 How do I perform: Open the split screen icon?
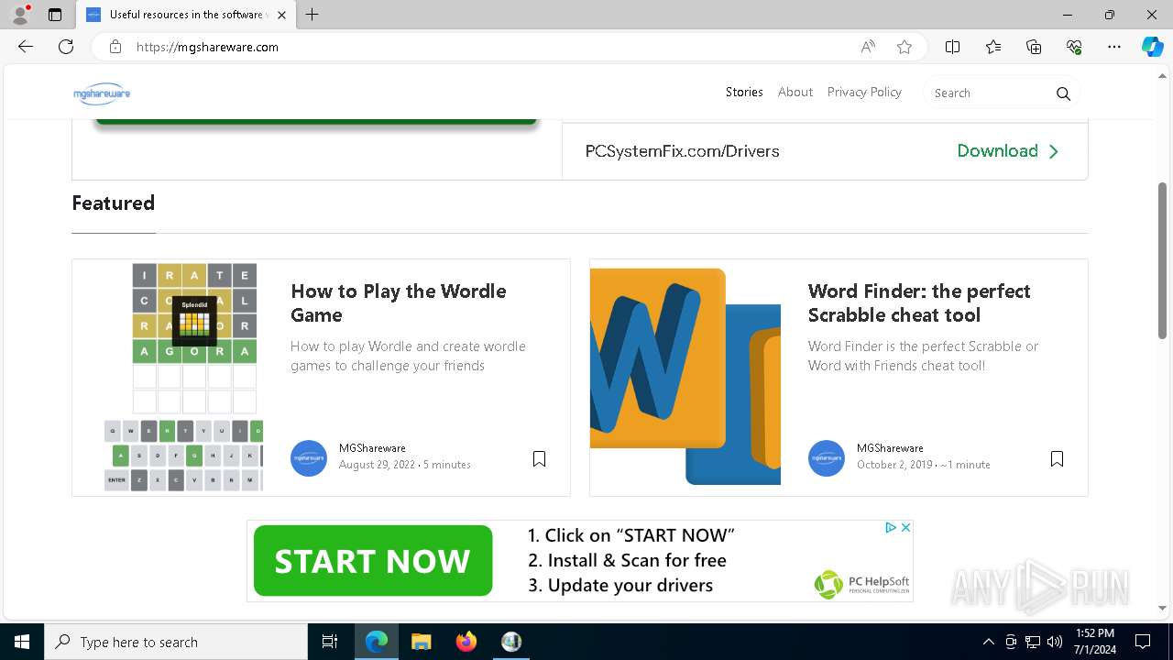pos(953,47)
